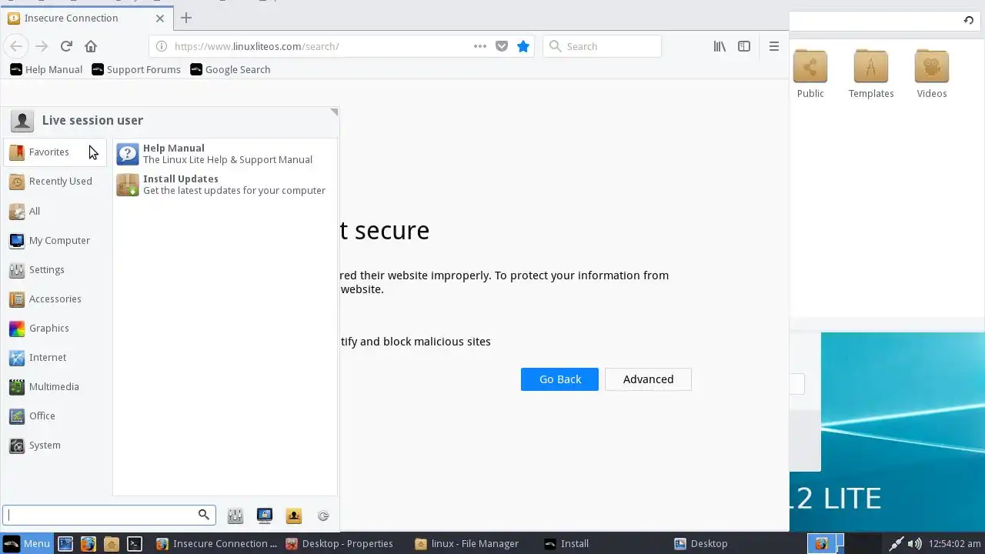Click the magnifier icon in menu search
The width and height of the screenshot is (985, 554).
click(204, 515)
